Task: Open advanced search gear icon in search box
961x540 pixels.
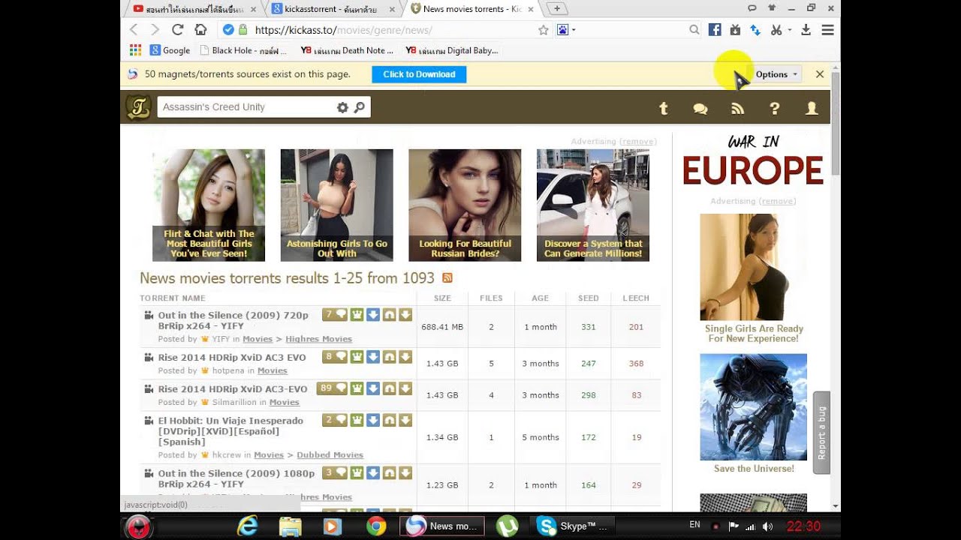Action: click(342, 107)
